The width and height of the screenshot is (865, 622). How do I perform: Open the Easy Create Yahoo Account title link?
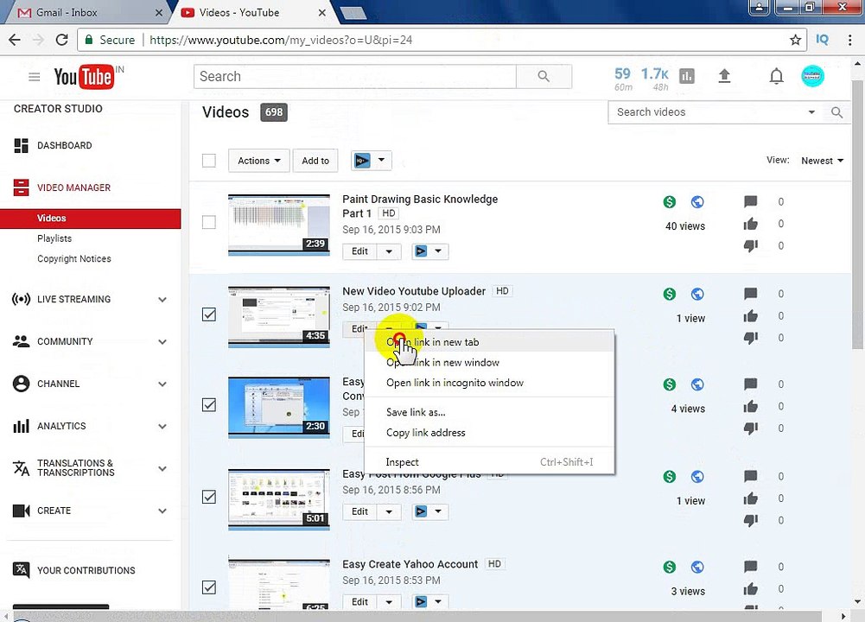[x=410, y=564]
